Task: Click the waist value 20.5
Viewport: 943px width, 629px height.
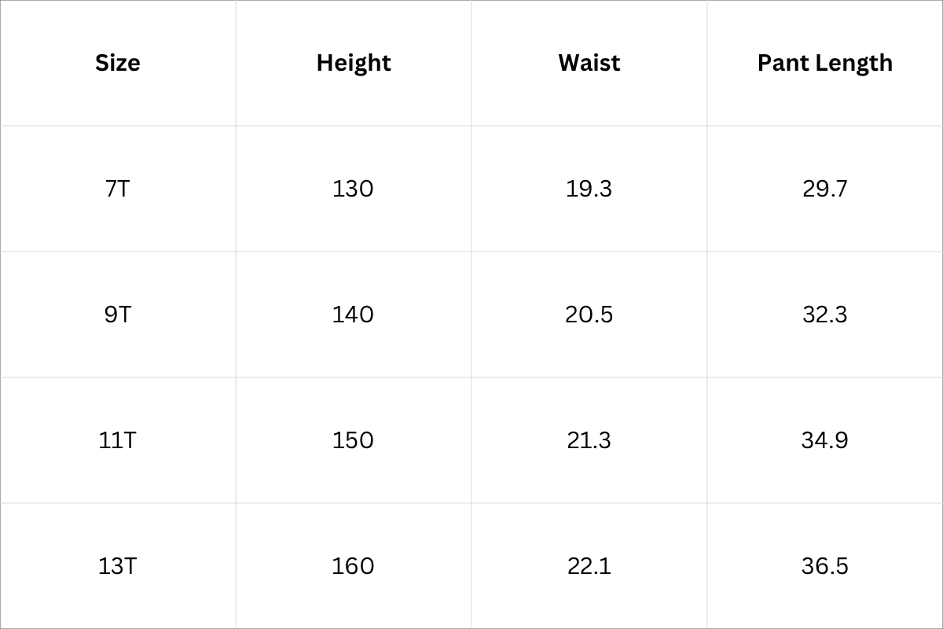Action: tap(589, 314)
